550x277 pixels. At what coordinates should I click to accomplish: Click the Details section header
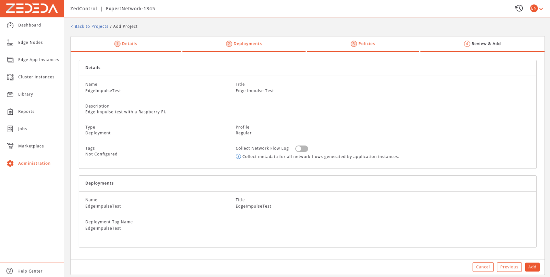(x=93, y=68)
